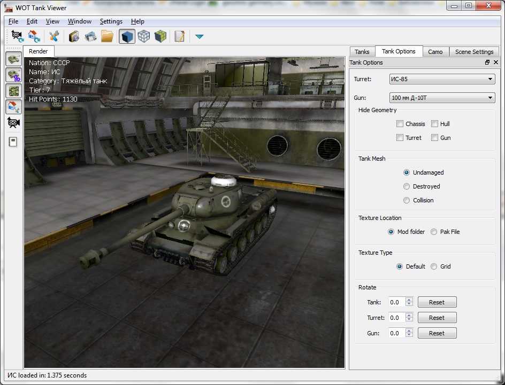
Task: Enable the Hull hide geometry checkbox
Action: (435, 124)
